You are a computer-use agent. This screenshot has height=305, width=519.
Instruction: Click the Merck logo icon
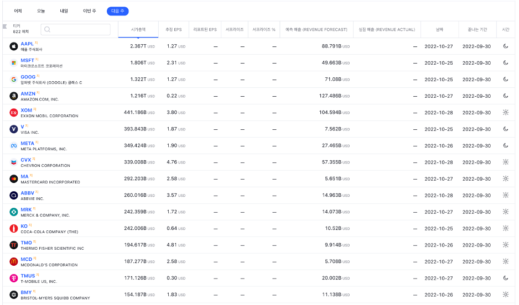coord(14,212)
